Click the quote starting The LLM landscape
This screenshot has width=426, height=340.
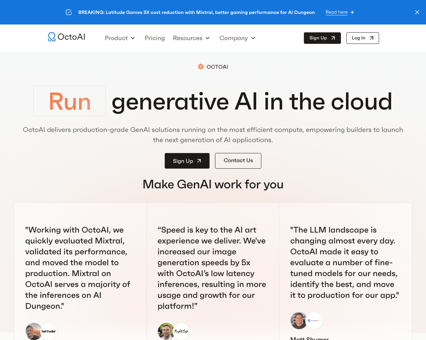[x=344, y=262]
